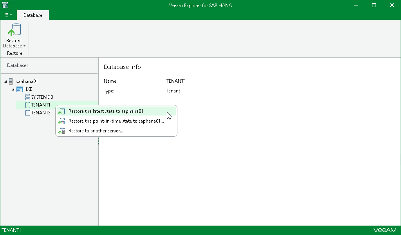The height and width of the screenshot is (235, 401).
Task: Switch to the Database ribbon tab
Action: pyautogui.click(x=33, y=15)
